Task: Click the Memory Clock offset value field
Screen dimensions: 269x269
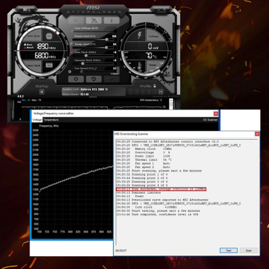Action: [114, 61]
